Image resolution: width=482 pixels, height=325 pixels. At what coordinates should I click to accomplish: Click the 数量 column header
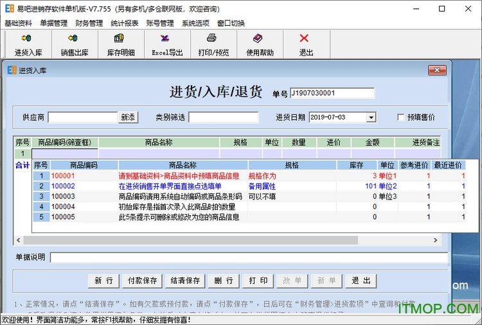[299, 143]
